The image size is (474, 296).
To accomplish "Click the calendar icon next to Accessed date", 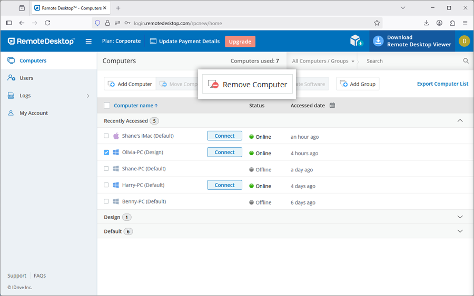I will click(x=332, y=105).
